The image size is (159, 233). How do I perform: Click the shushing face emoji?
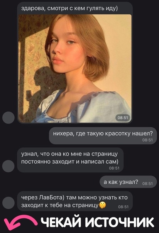[x=102, y=205]
